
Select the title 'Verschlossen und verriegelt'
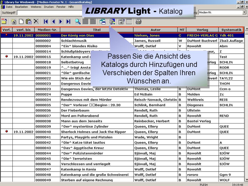click(x=86, y=164)
